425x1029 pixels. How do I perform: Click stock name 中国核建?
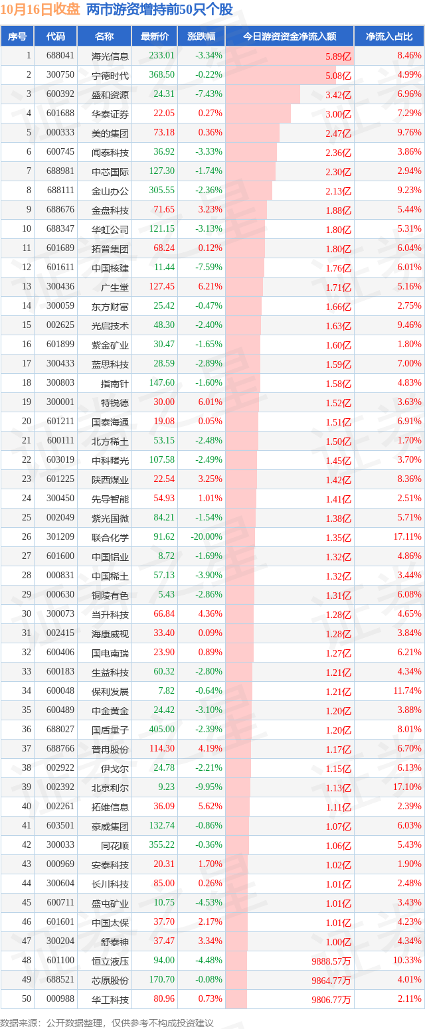pyautogui.click(x=110, y=268)
